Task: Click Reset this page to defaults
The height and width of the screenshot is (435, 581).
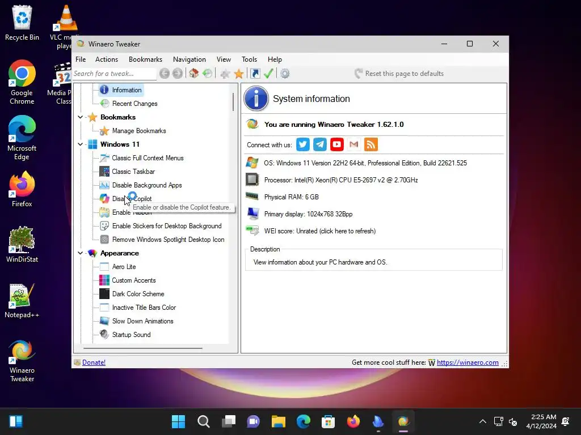Action: click(x=399, y=74)
